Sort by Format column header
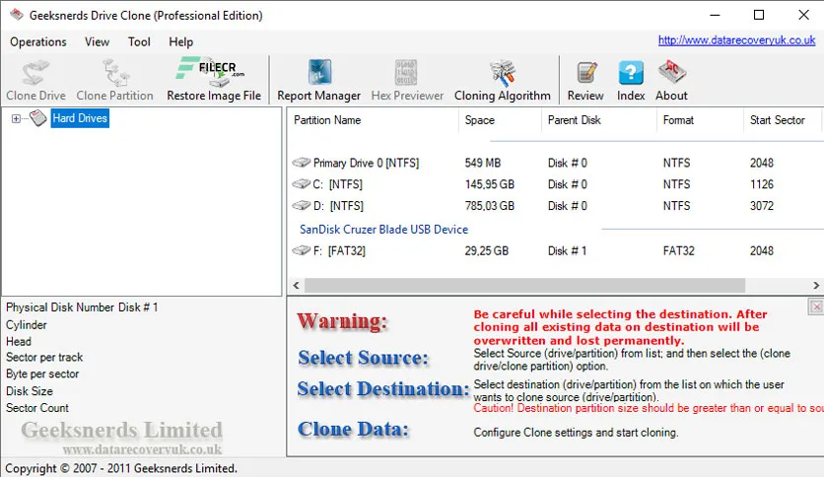This screenshot has width=824, height=477. (x=700, y=120)
